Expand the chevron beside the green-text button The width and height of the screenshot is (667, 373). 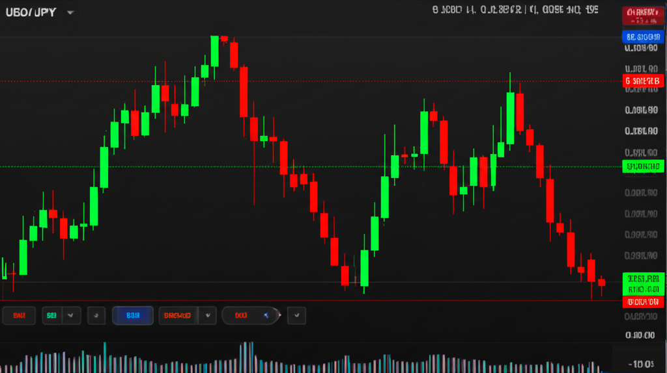pyautogui.click(x=70, y=316)
